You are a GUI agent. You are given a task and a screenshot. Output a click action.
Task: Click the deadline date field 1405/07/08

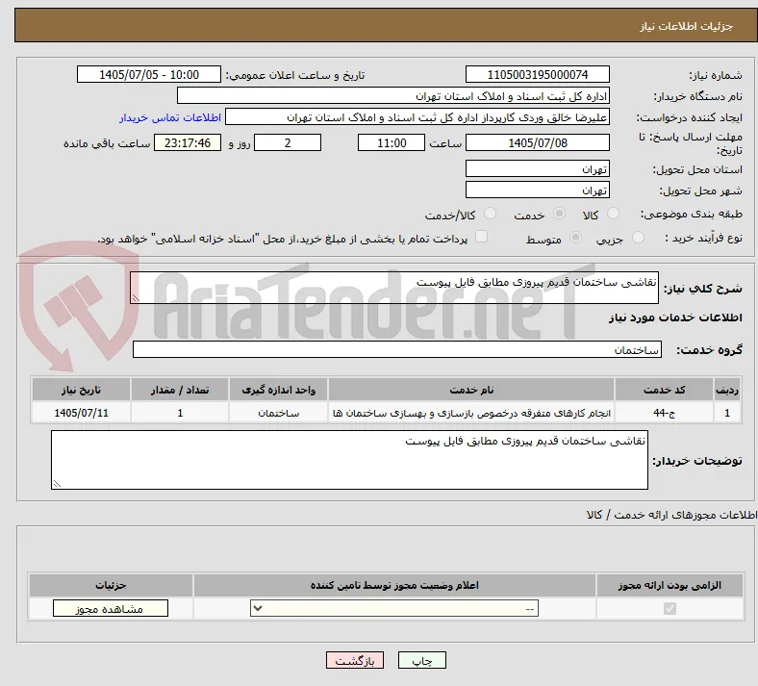tap(538, 142)
